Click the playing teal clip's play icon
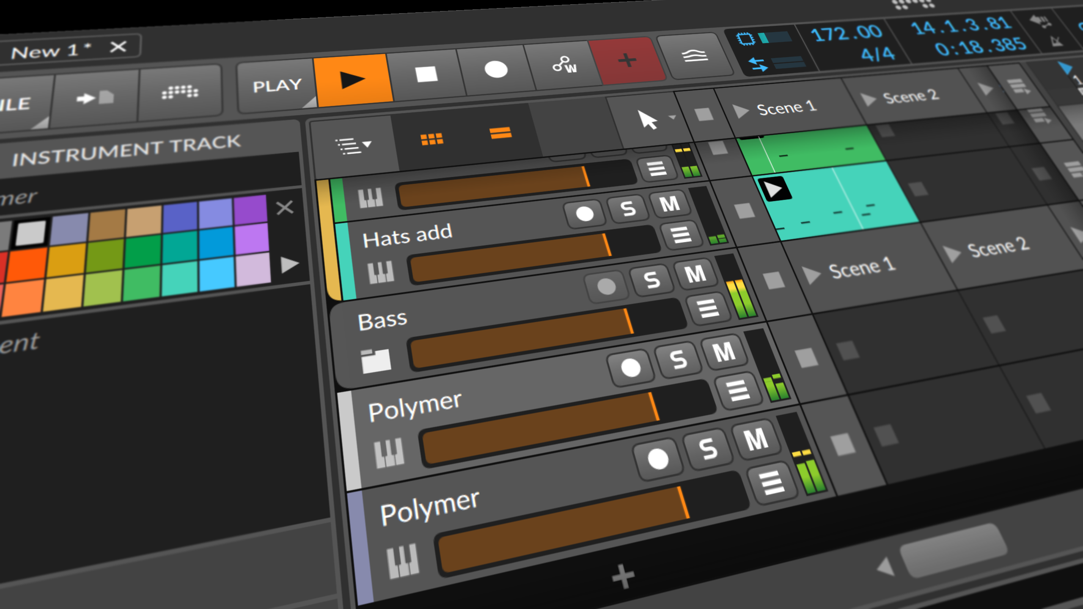This screenshot has width=1083, height=609. coord(774,189)
